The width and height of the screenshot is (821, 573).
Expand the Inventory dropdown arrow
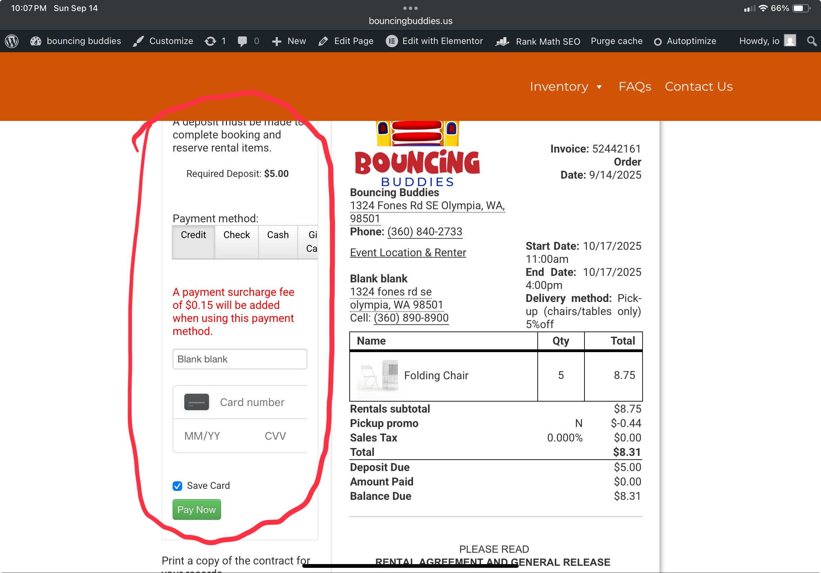tap(599, 87)
